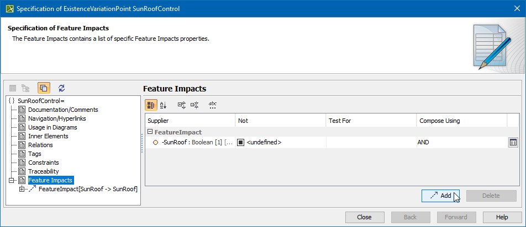Toggle the Not checkbox for SunRoof
Screen dimensions: 526x227
click(x=241, y=142)
